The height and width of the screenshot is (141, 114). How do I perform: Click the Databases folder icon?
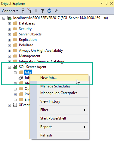pyautogui.click(x=15, y=23)
